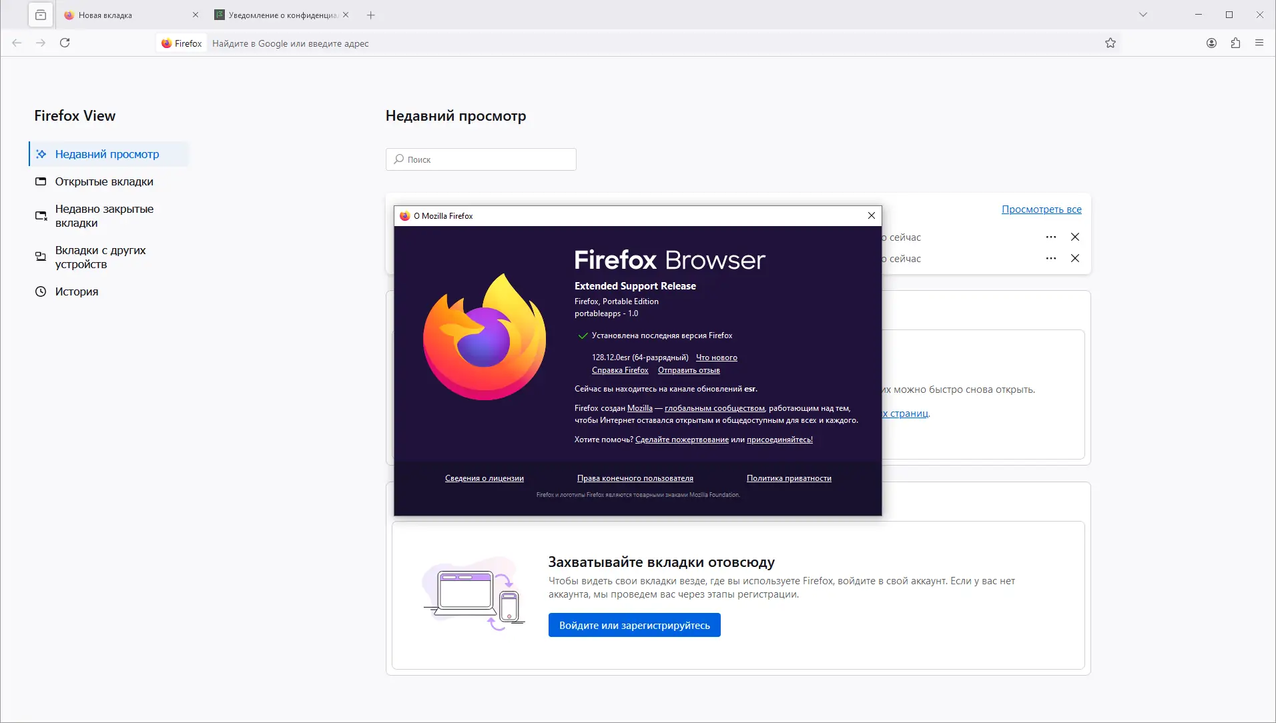
Task: Select История in the Firefox View sidebar
Action: pyautogui.click(x=77, y=291)
